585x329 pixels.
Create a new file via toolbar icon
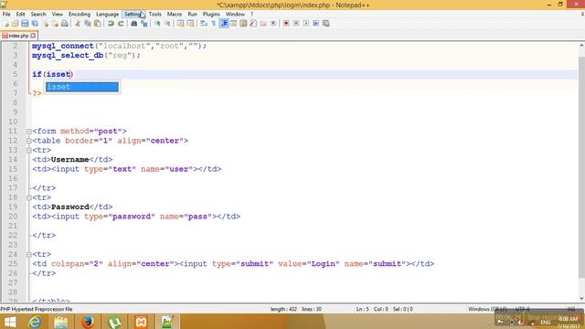pos(6,24)
